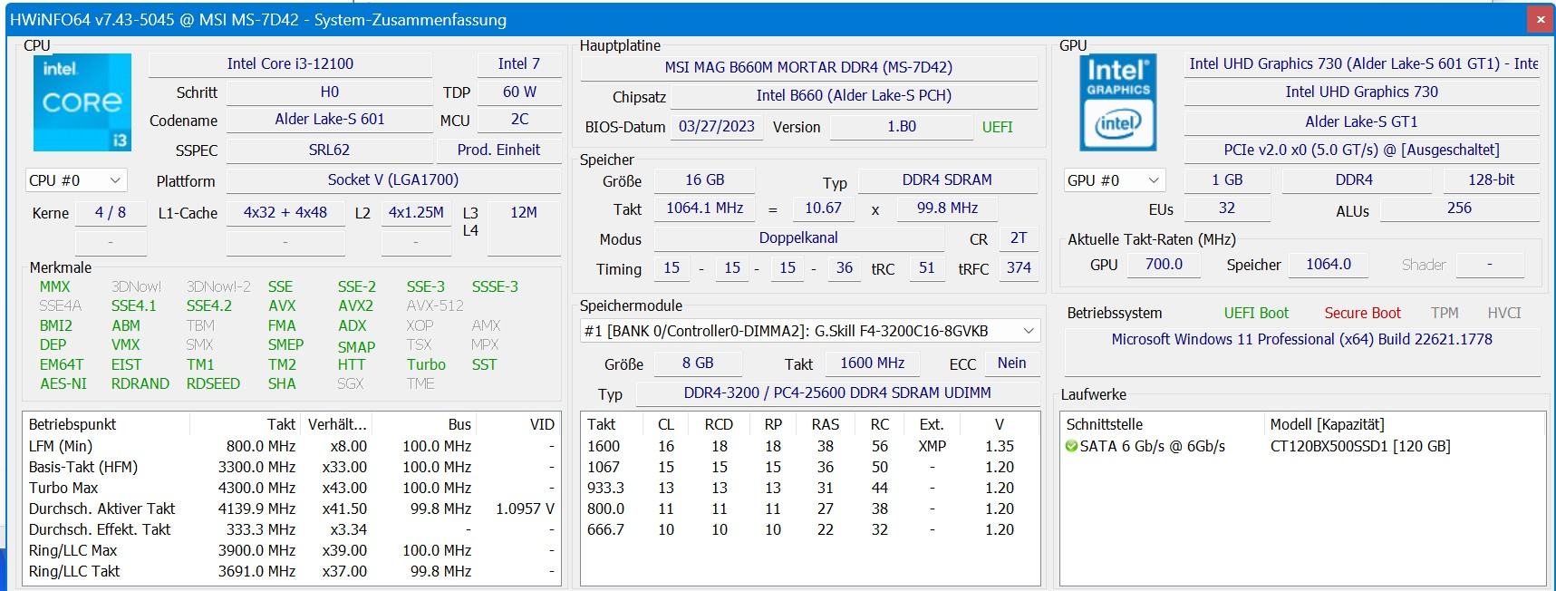
Task: Click the VID value 1.0957 V
Action: 525,509
